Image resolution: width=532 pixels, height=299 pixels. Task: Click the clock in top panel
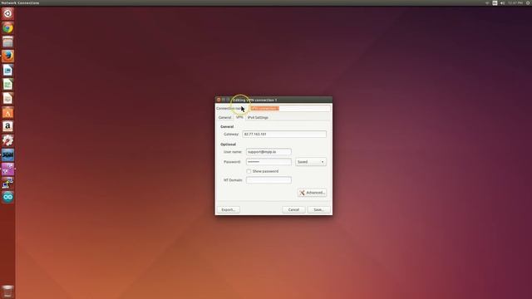pos(515,2)
